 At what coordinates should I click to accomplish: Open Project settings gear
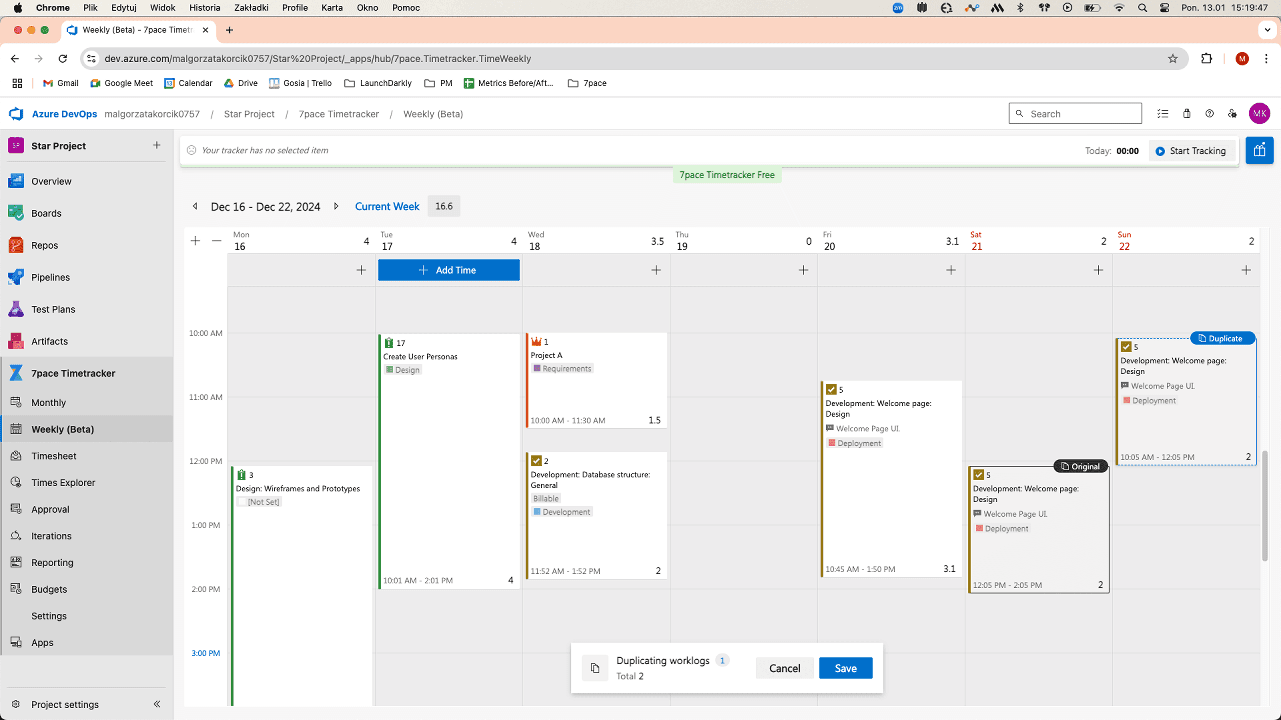[x=16, y=704]
